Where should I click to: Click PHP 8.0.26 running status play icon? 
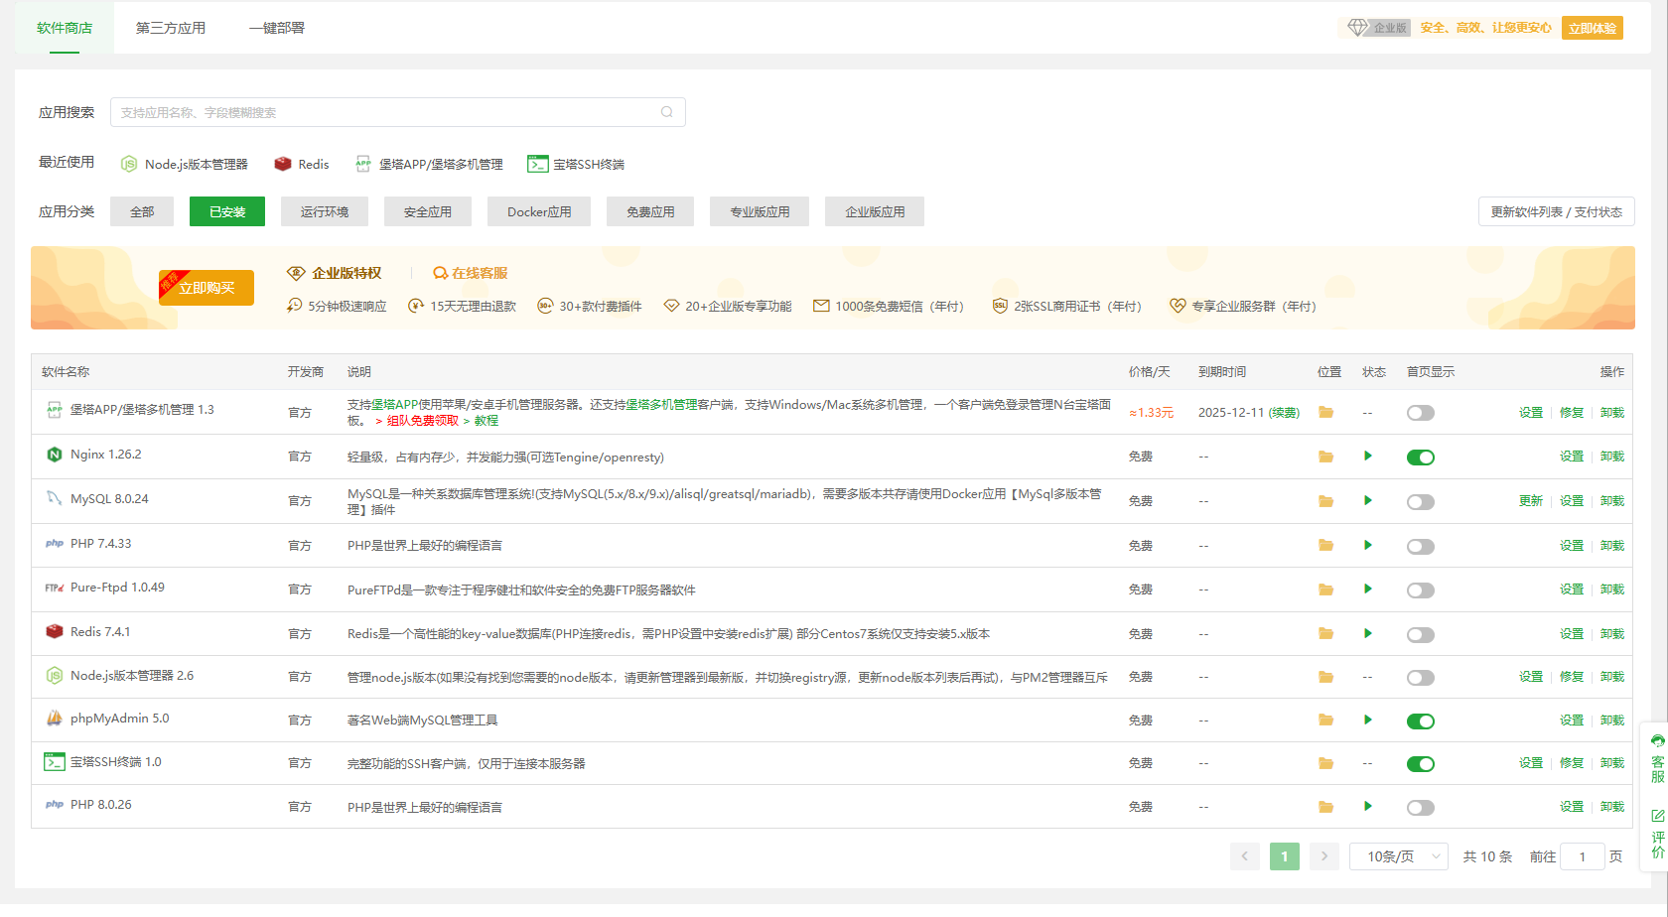1368,806
